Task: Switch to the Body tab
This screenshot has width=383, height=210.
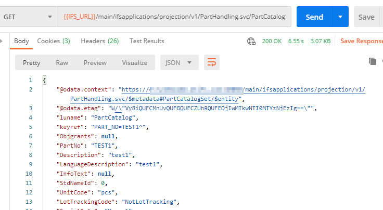Action: (21, 41)
